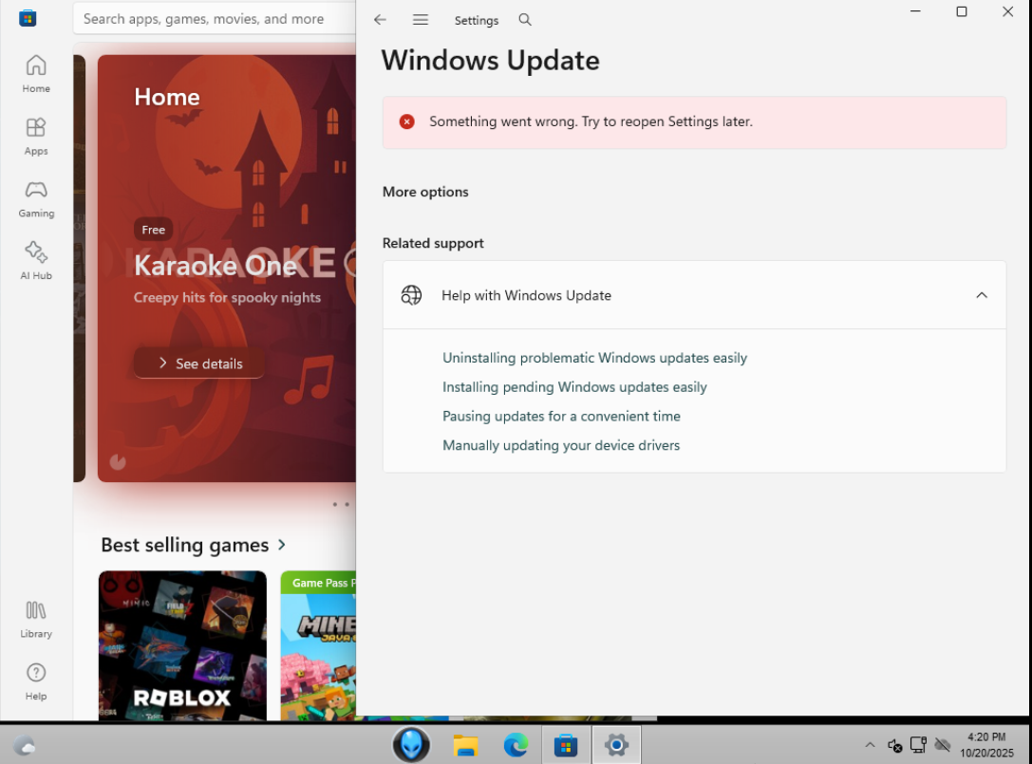Go to Home in Microsoft Store sidebar

click(35, 74)
